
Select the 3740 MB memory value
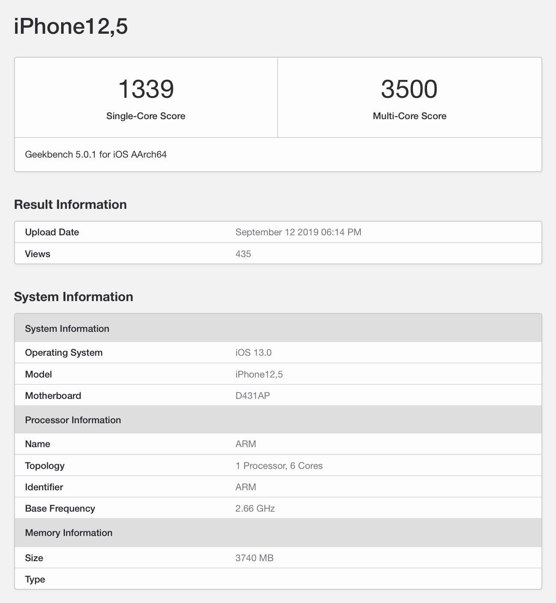pyautogui.click(x=255, y=558)
